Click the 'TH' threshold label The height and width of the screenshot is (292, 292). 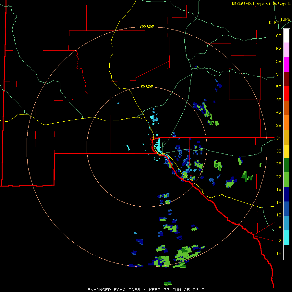[279, 253]
